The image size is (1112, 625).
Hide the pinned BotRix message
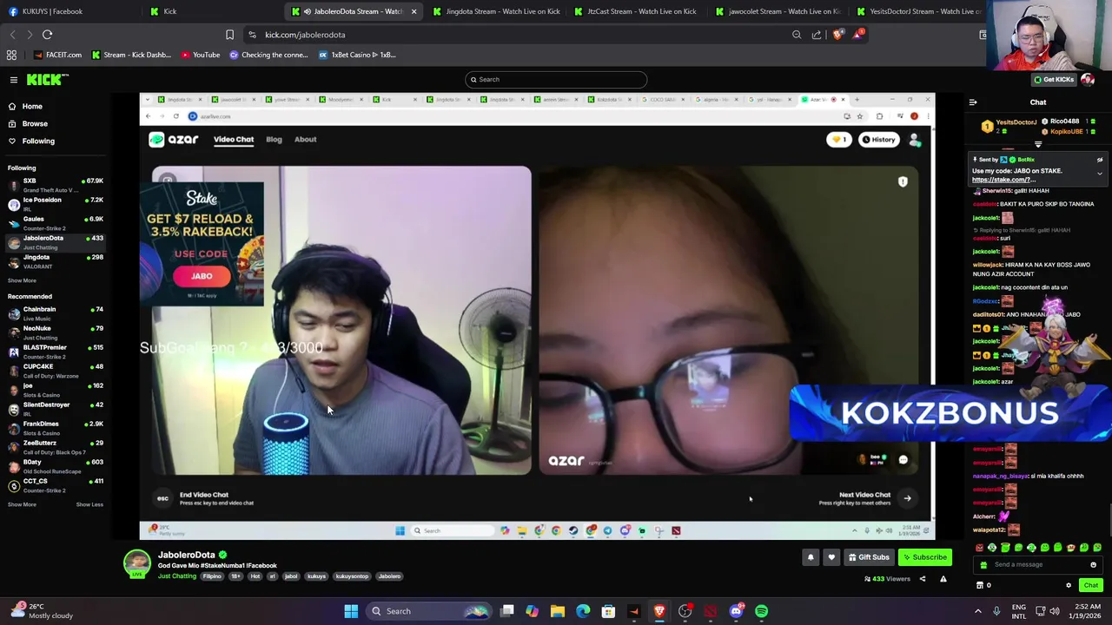click(1100, 161)
